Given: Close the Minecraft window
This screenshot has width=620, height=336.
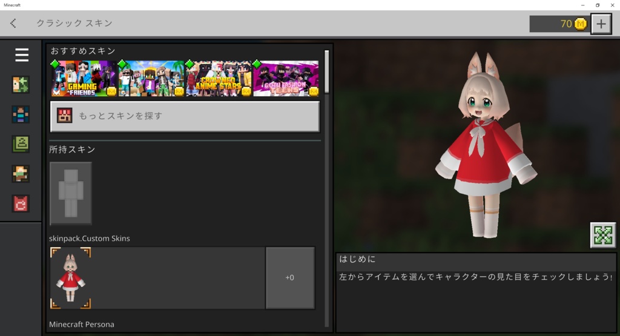Looking at the screenshot, I should (613, 5).
